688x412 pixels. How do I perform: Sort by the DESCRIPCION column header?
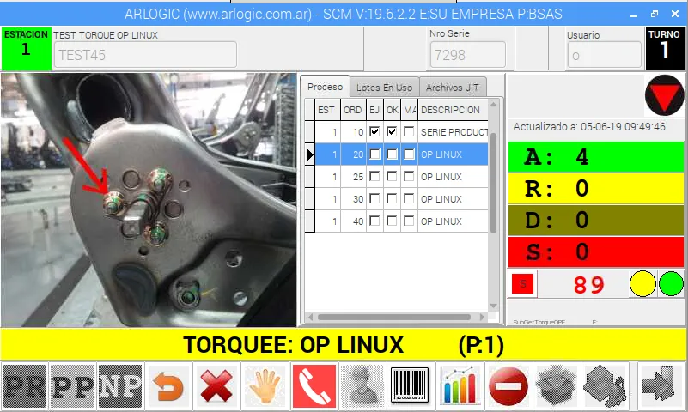[453, 110]
